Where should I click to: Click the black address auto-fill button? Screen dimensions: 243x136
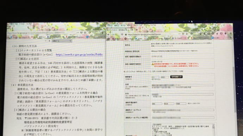coord(176,77)
